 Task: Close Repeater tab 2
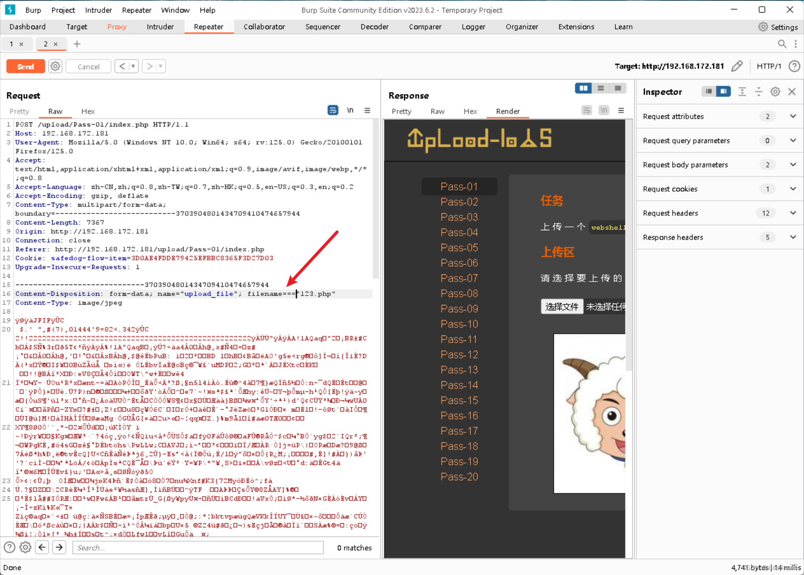pos(56,44)
